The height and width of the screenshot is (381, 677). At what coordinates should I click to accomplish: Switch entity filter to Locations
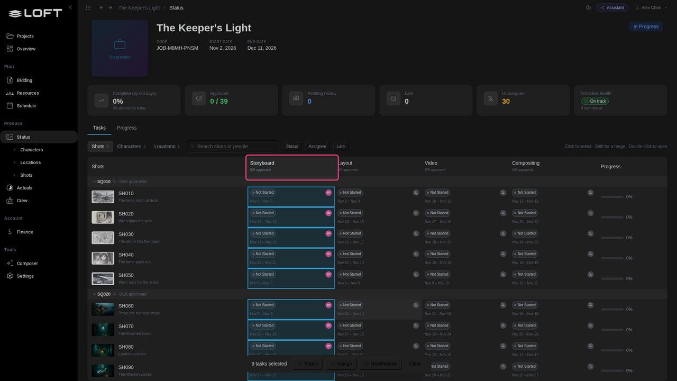click(167, 147)
